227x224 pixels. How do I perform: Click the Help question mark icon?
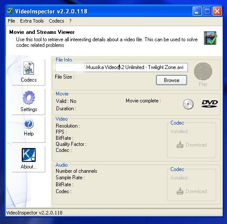(x=29, y=124)
